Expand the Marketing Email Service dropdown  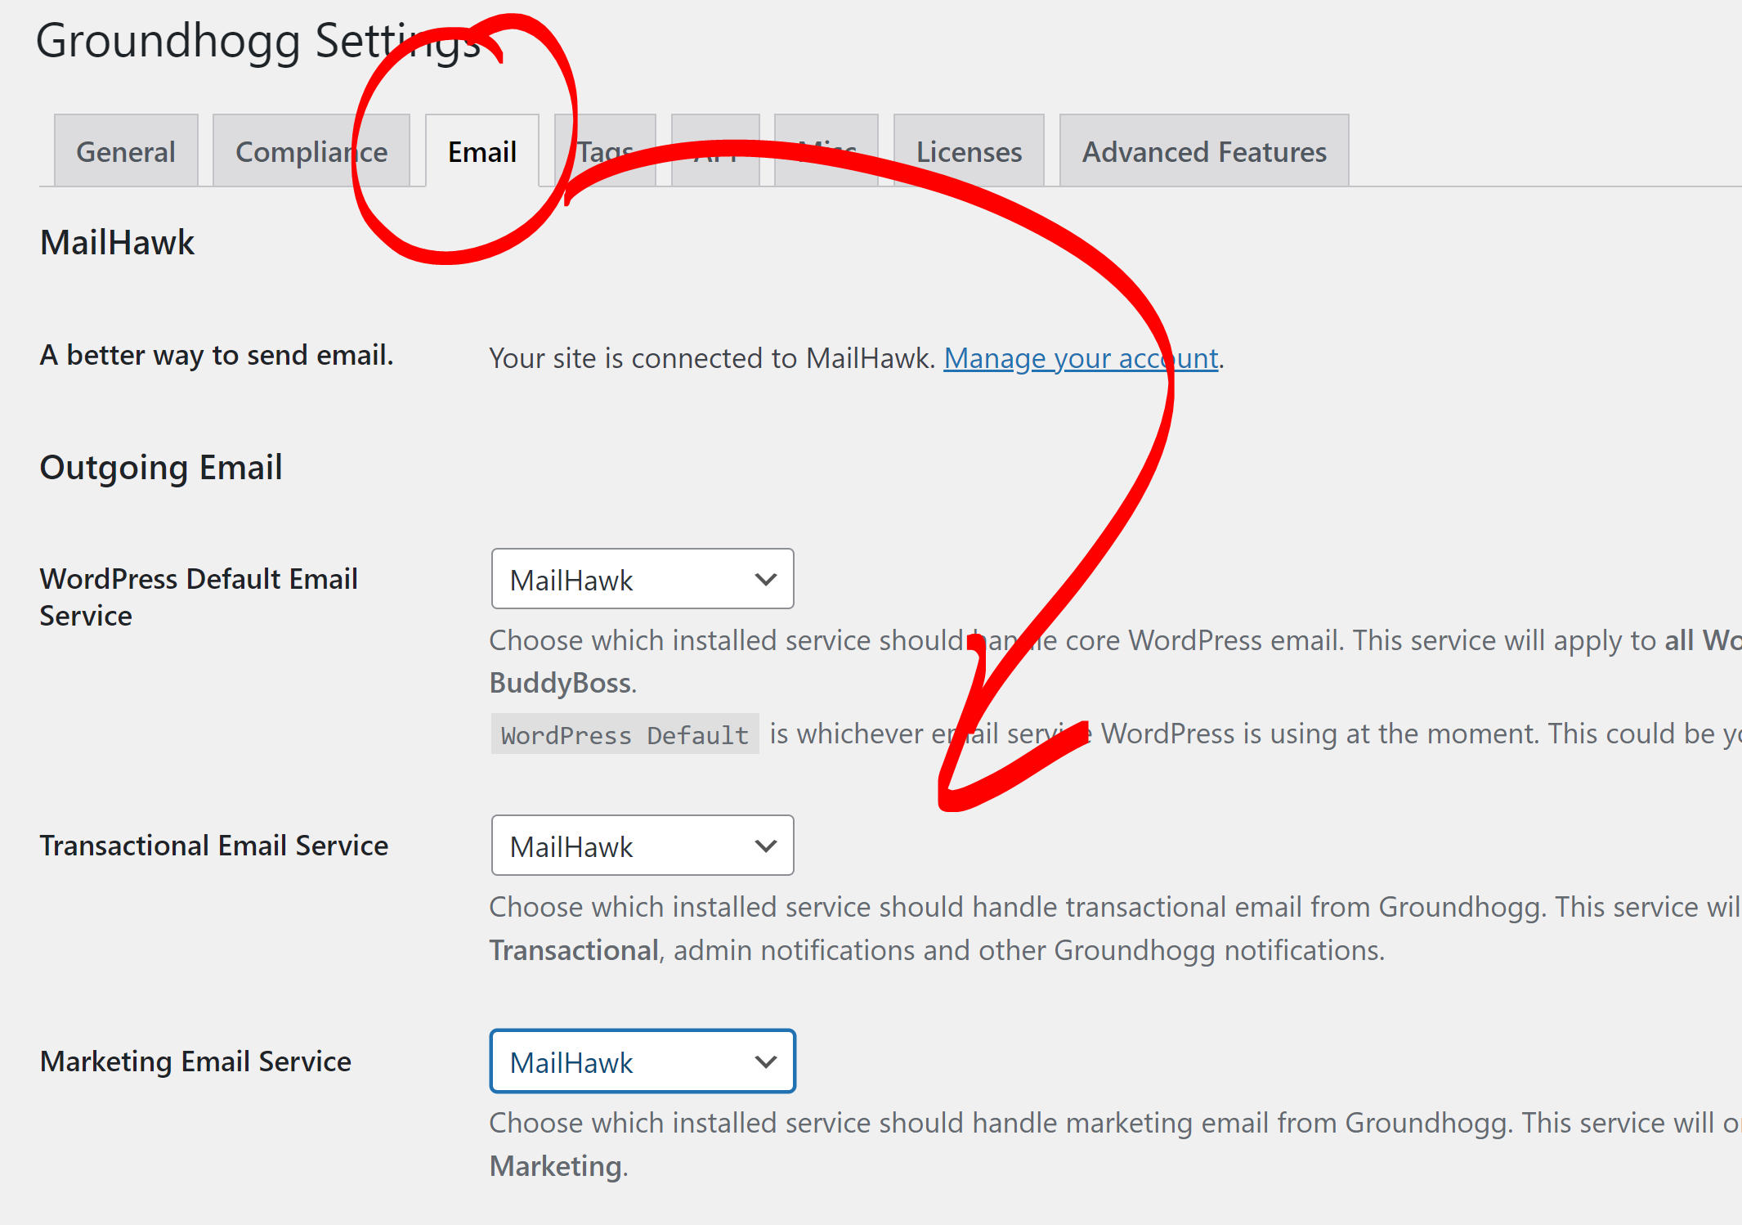tap(642, 1061)
